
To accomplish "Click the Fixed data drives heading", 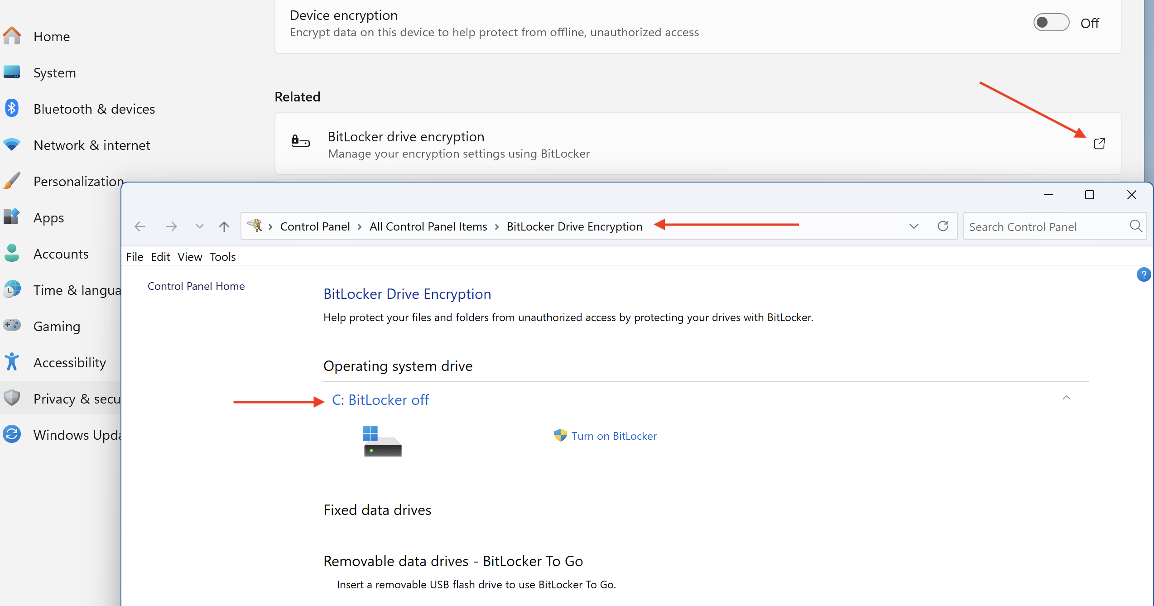I will tap(377, 510).
